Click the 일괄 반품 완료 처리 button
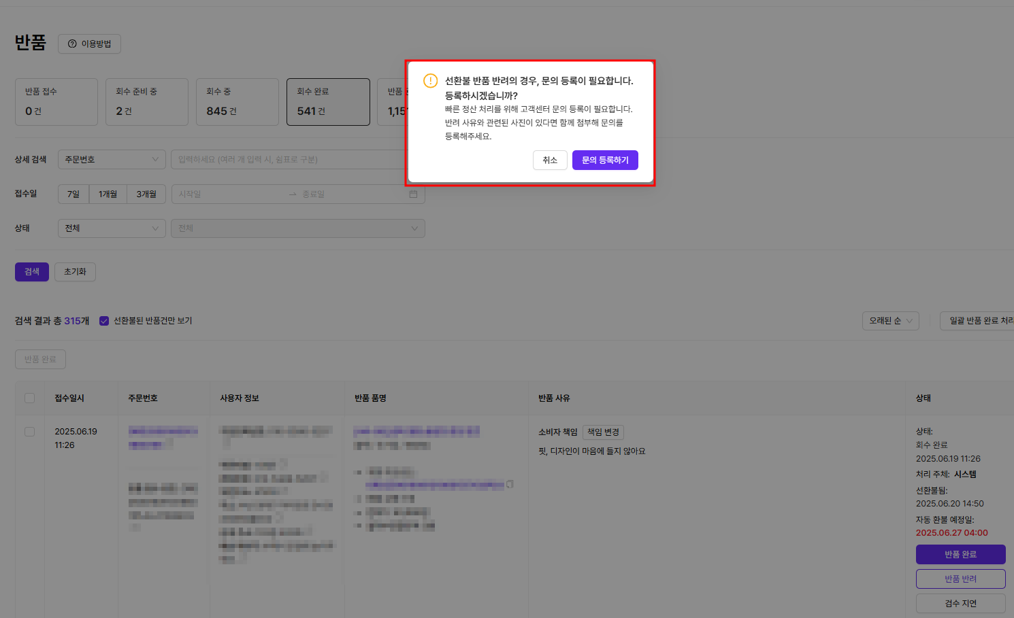 (977, 320)
